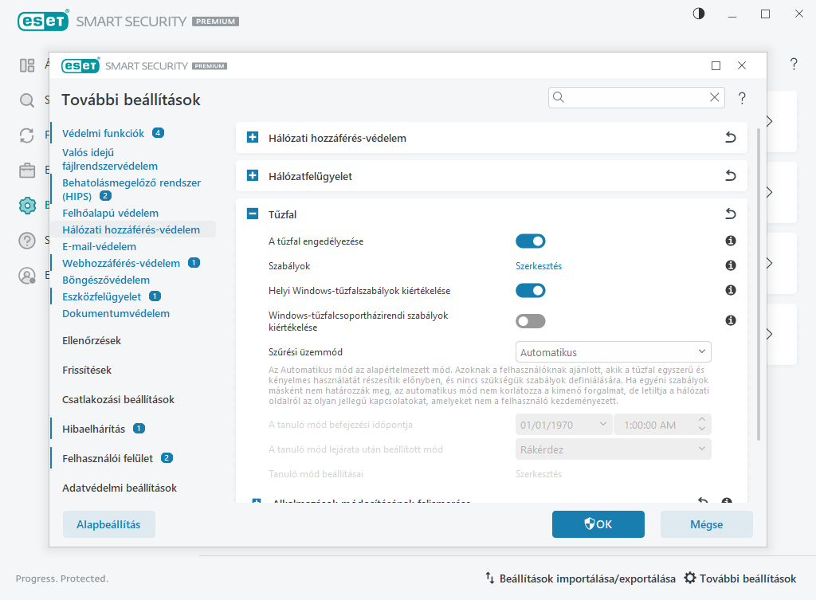
Task: Select E-mail-védelem in the sidebar
Action: pos(99,246)
